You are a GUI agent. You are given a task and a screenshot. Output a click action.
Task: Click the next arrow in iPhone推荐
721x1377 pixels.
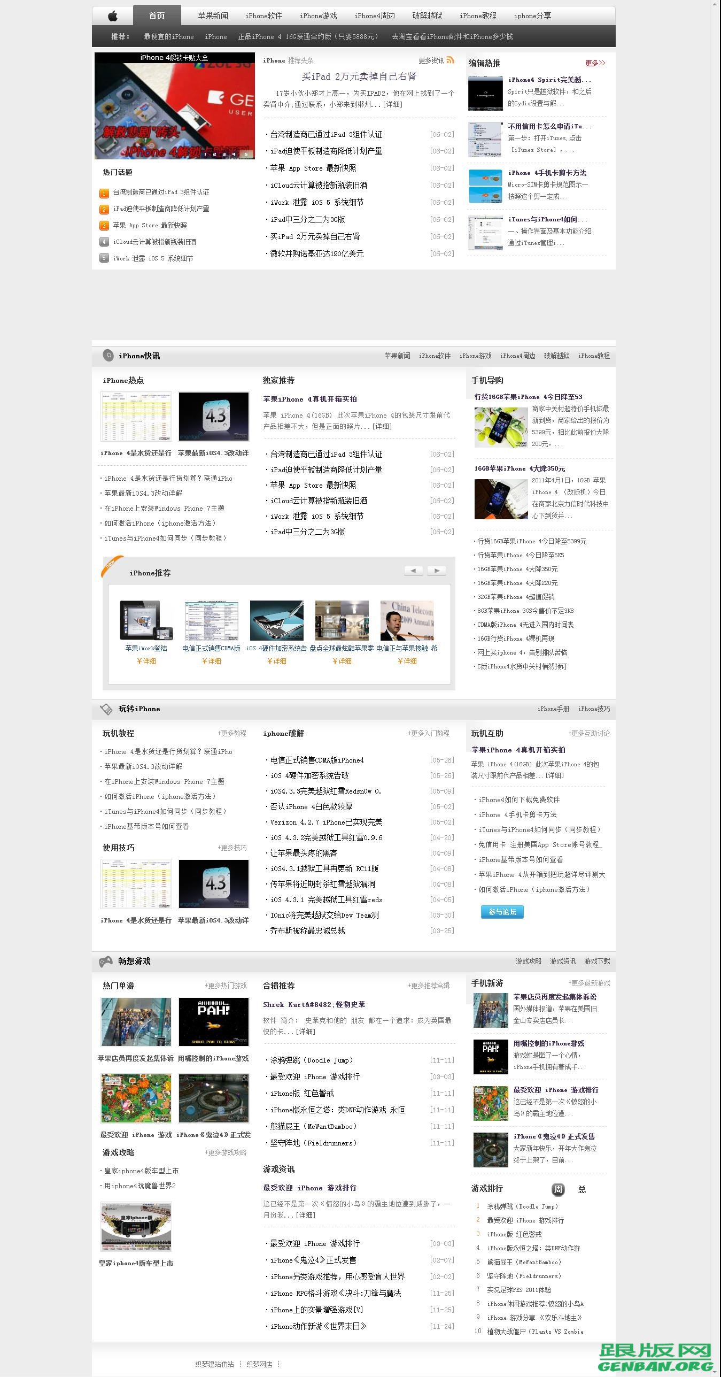[x=437, y=571]
